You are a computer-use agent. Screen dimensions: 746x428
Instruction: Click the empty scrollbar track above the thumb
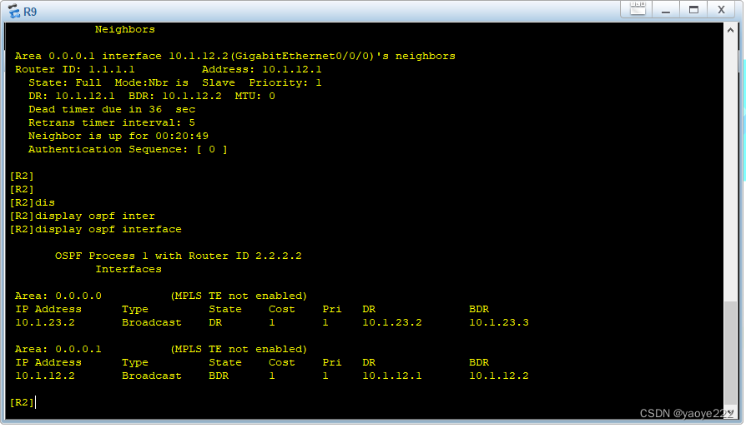[730, 168]
